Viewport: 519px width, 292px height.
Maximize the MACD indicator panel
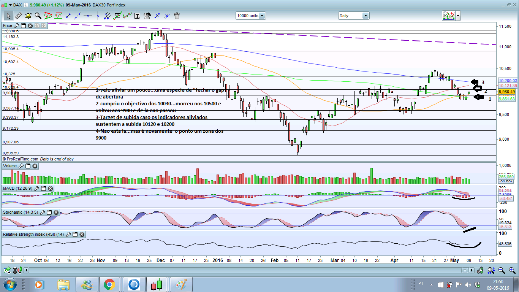[x=44, y=189]
